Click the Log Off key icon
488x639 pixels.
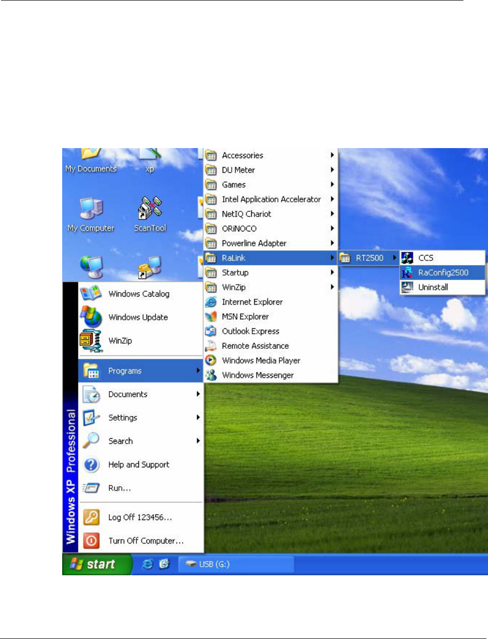91,517
